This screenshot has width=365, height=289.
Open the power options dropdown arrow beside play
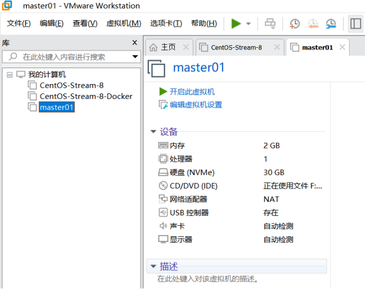248,24
